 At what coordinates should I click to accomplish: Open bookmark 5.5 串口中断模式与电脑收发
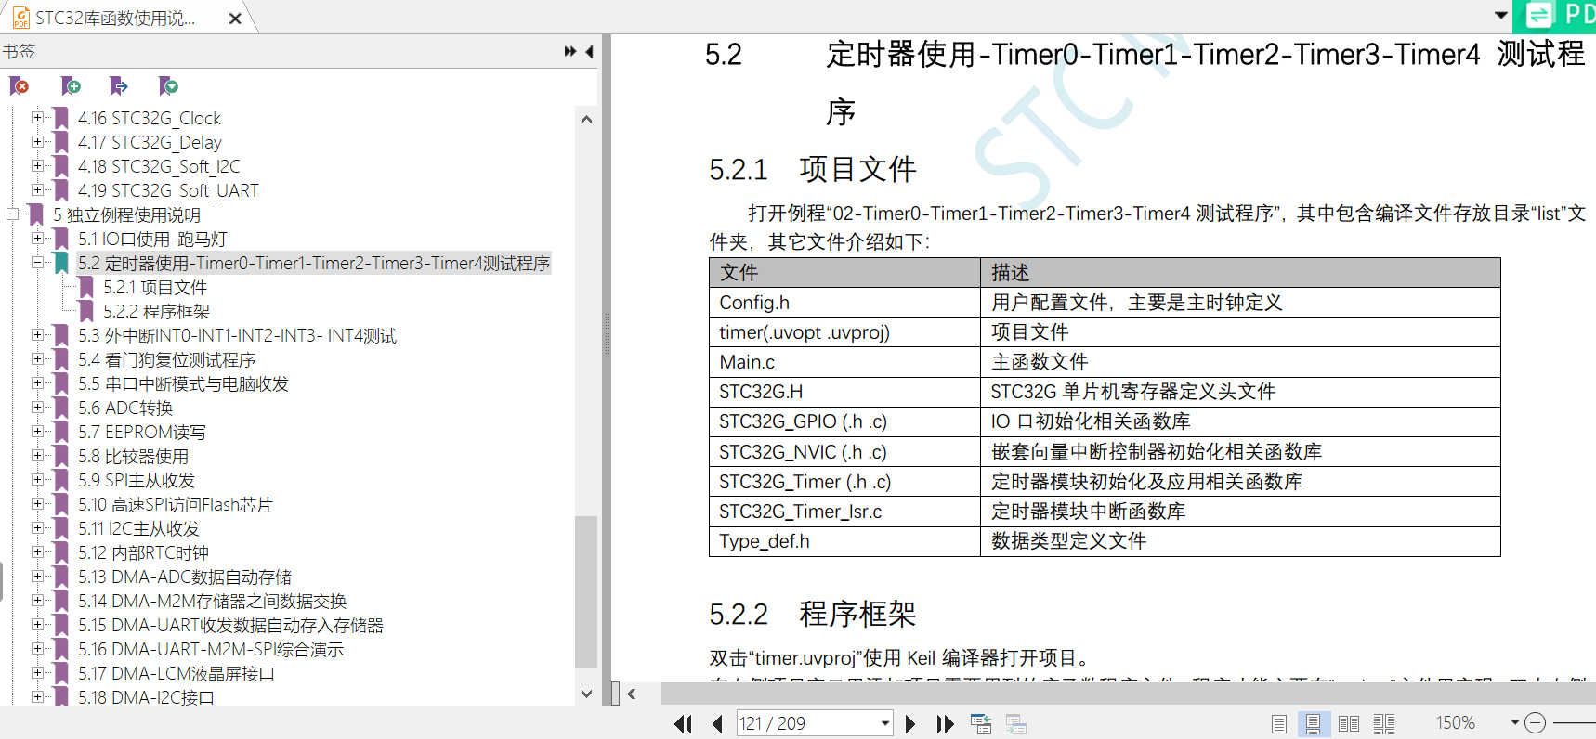(x=183, y=383)
